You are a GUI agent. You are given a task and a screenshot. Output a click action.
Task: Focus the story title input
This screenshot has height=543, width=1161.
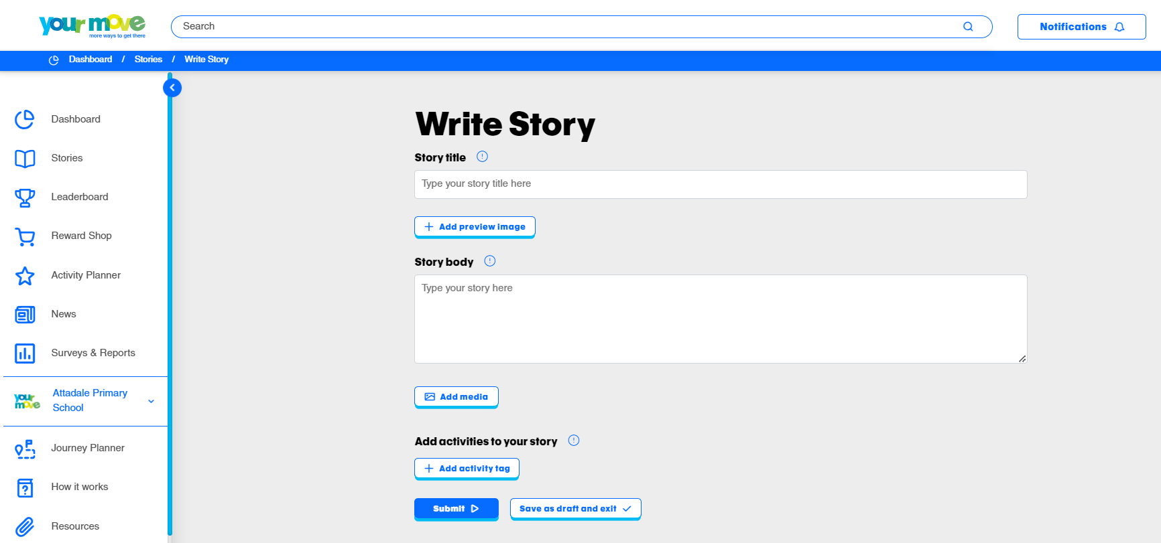click(x=721, y=184)
